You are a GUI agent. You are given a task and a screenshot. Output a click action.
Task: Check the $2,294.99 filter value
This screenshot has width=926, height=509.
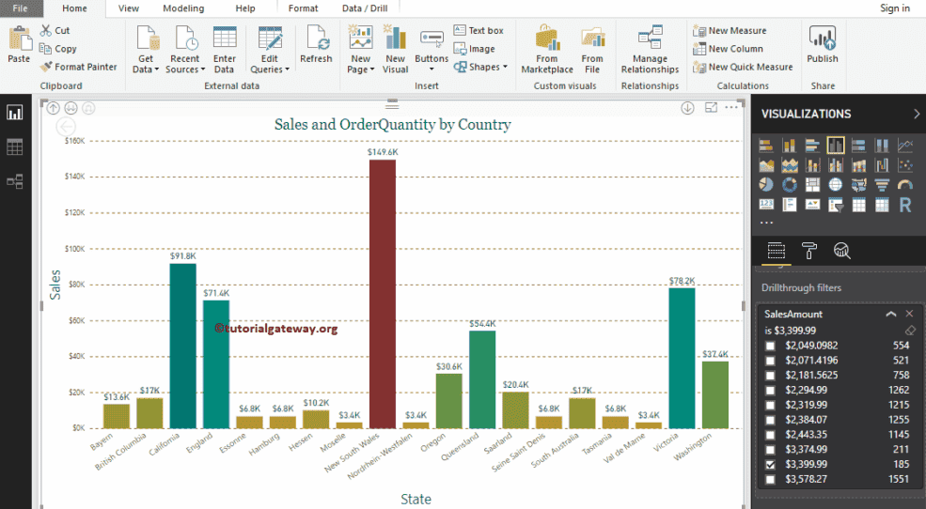(x=771, y=390)
